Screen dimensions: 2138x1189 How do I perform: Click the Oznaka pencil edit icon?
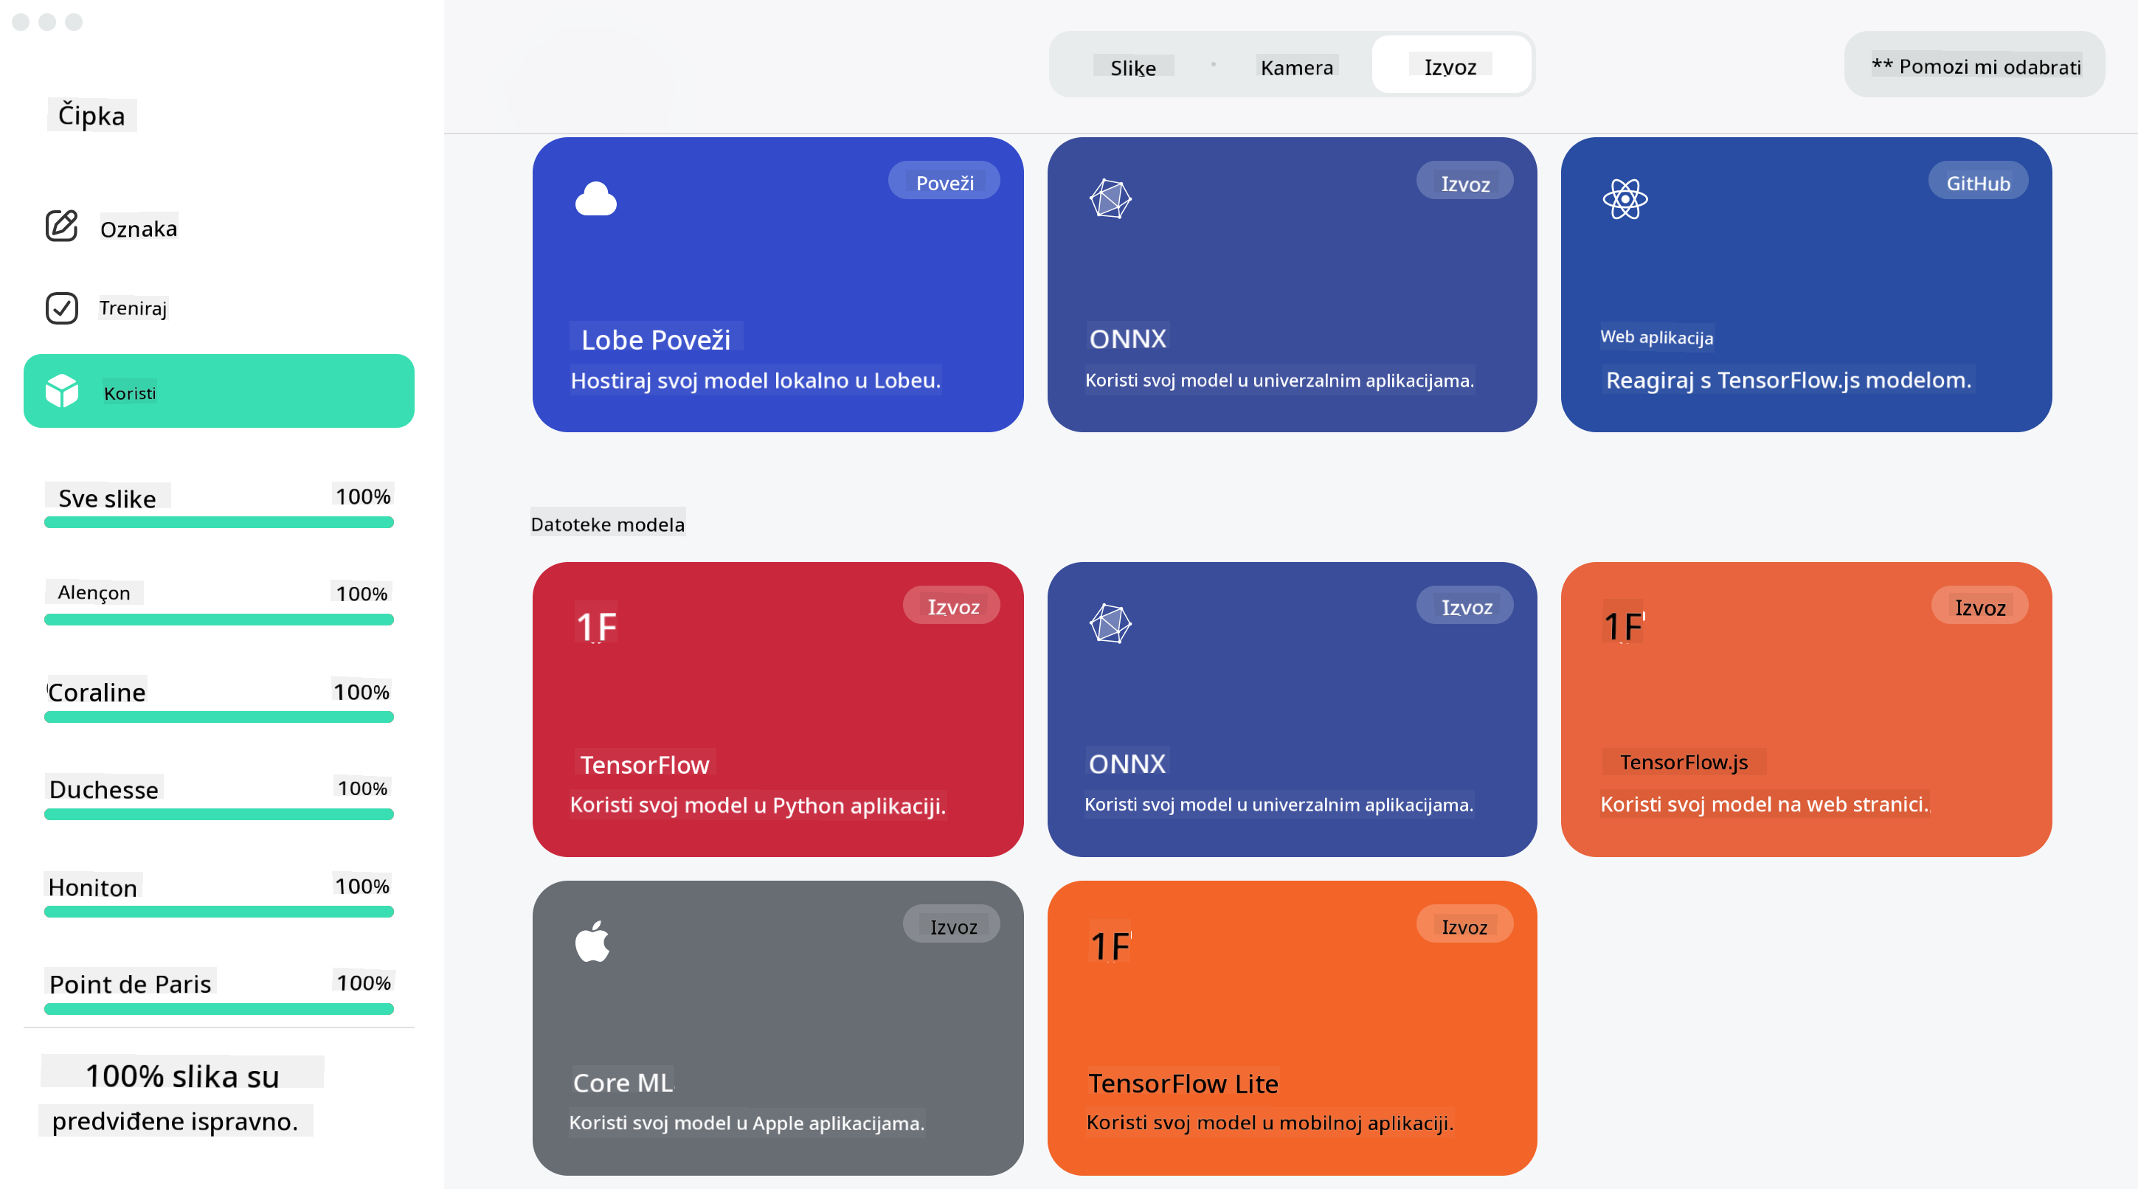(x=61, y=226)
